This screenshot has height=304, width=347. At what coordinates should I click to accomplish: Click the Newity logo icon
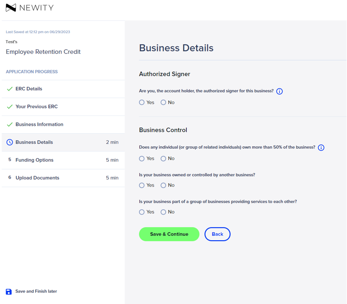coord(11,8)
